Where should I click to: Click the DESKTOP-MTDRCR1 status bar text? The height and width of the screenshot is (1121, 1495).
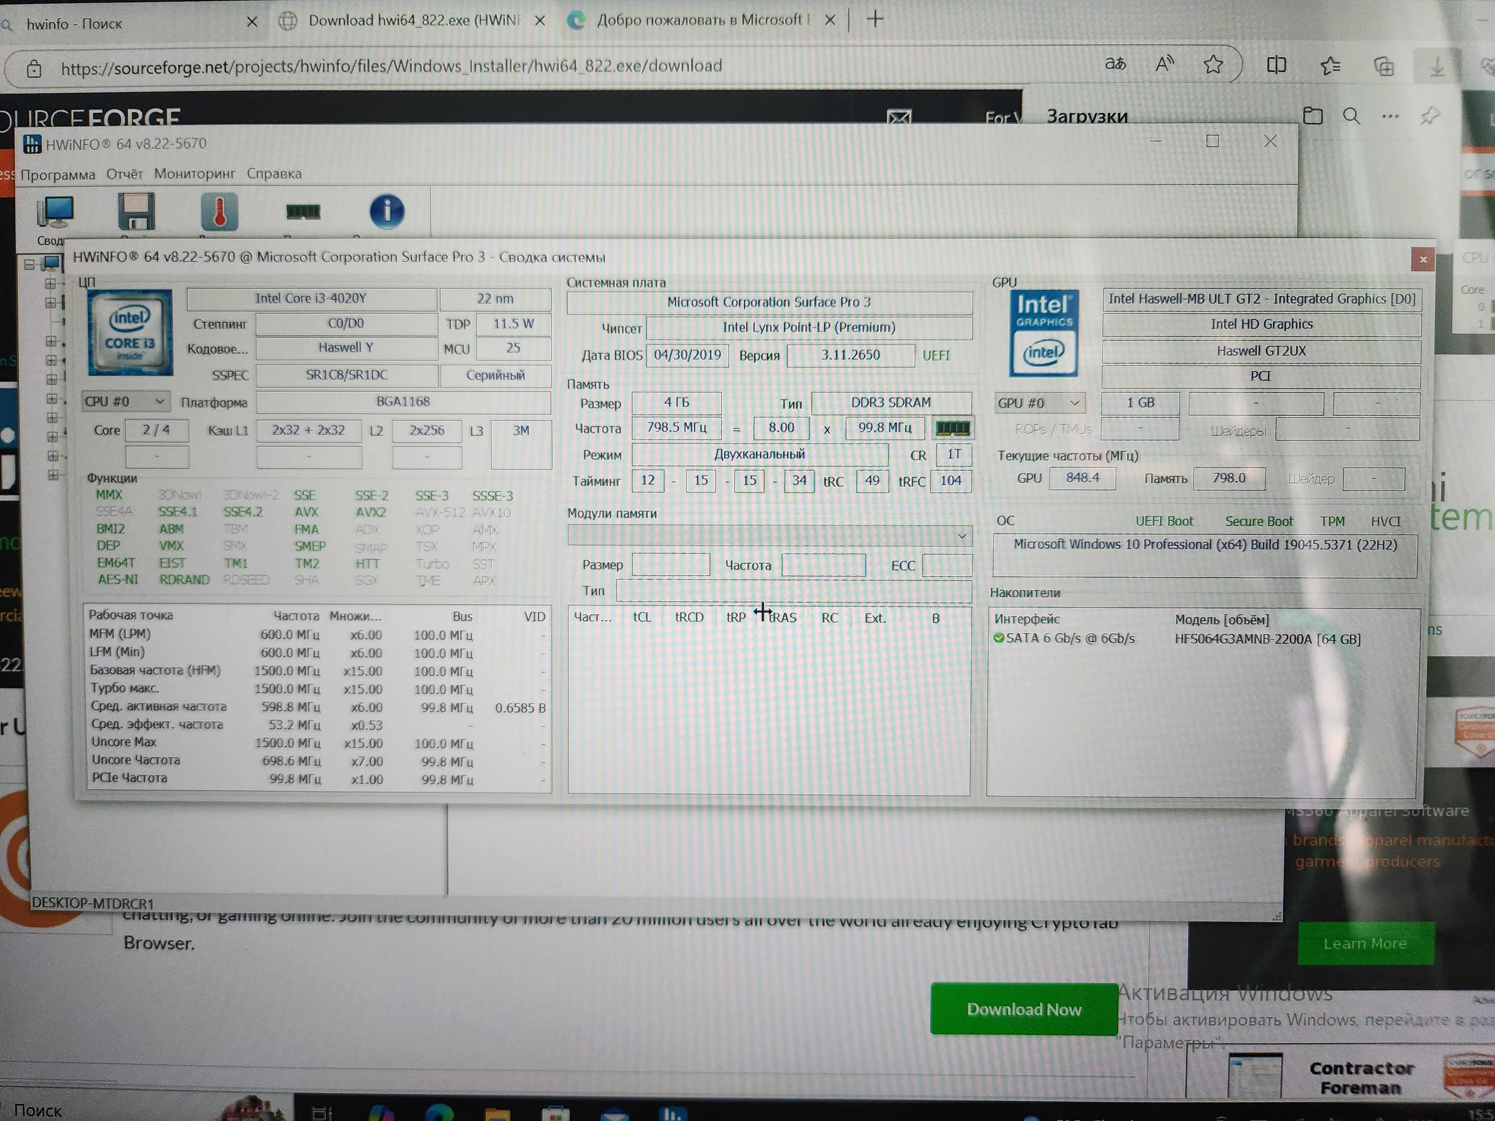point(93,903)
